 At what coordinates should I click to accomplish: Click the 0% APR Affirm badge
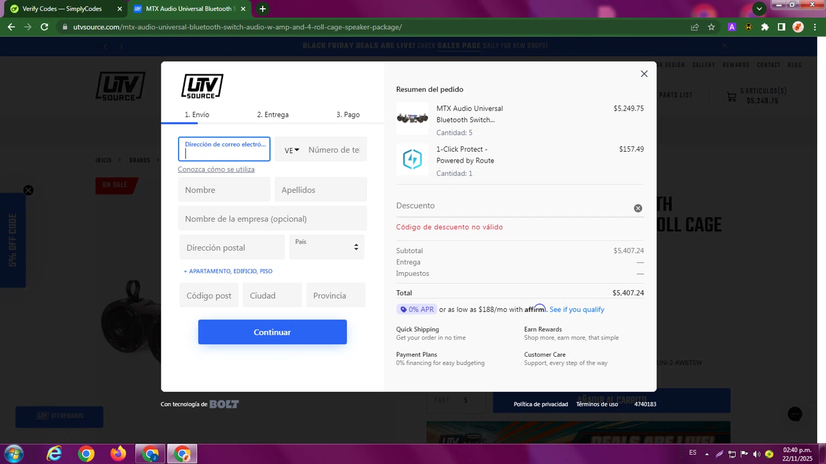click(416, 310)
